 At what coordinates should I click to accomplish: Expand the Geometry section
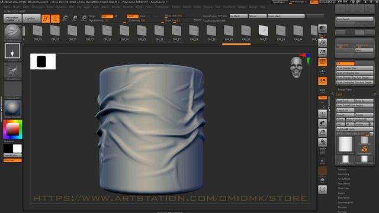343,174
